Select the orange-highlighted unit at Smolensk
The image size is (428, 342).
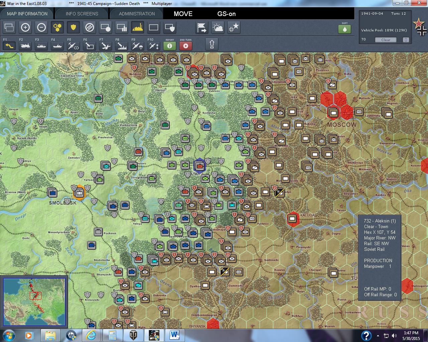(79, 192)
